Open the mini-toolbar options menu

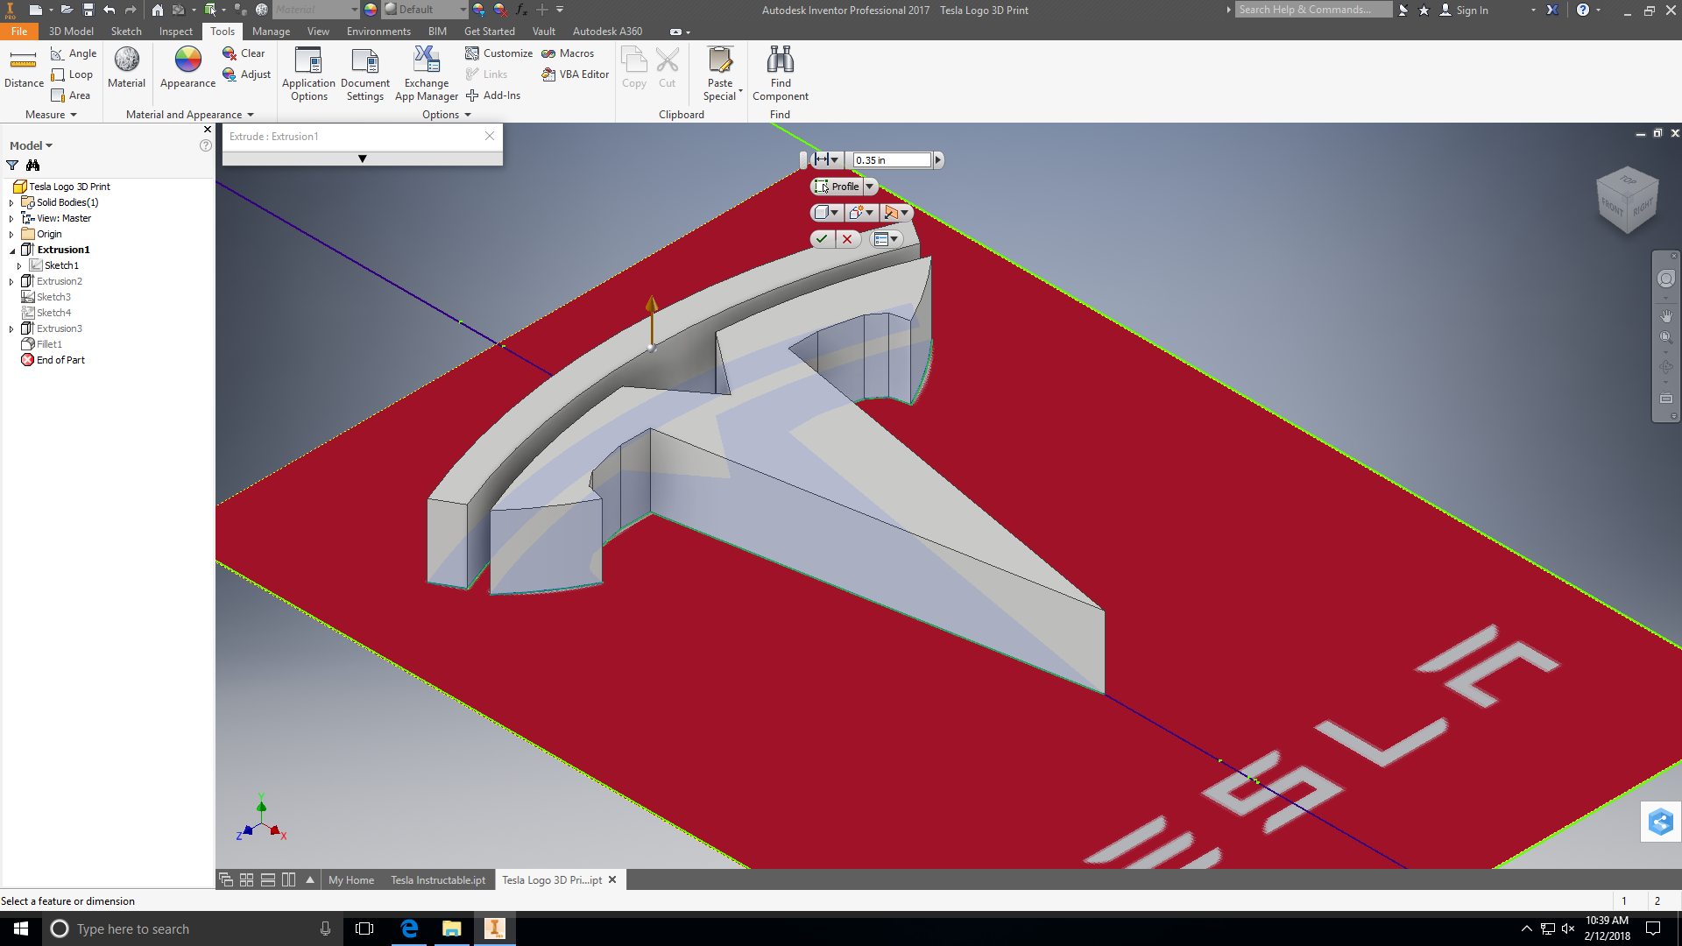click(887, 239)
